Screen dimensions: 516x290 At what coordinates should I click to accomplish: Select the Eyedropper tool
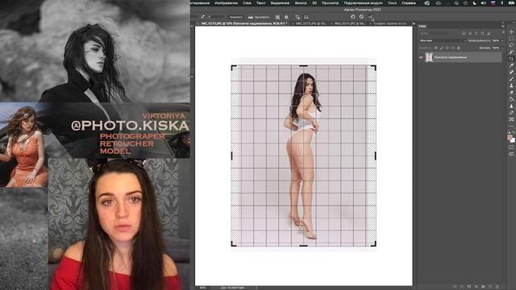[x=511, y=65]
